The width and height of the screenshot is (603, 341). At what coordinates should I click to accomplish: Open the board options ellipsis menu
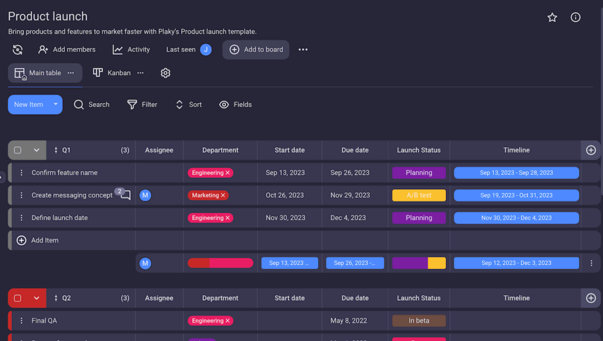tap(303, 49)
